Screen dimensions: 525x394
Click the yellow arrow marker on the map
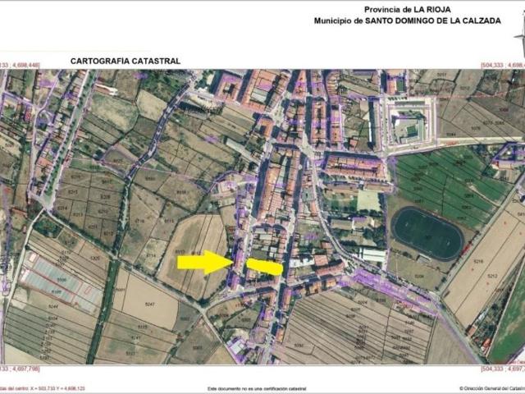206,262
